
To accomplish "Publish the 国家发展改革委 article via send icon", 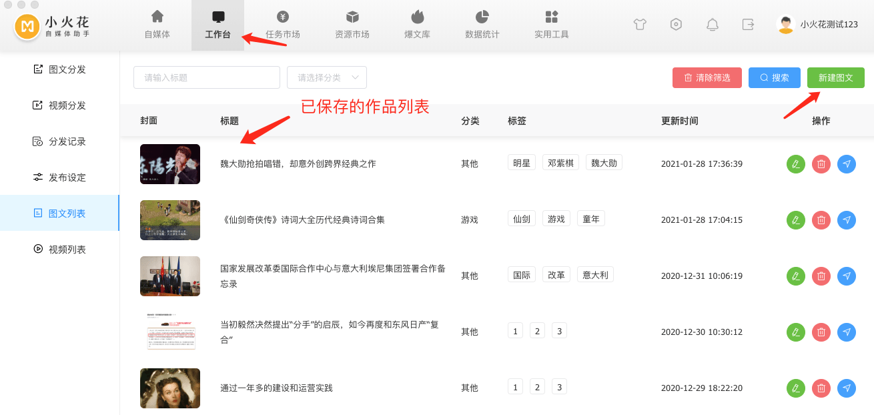I will pyautogui.click(x=846, y=276).
